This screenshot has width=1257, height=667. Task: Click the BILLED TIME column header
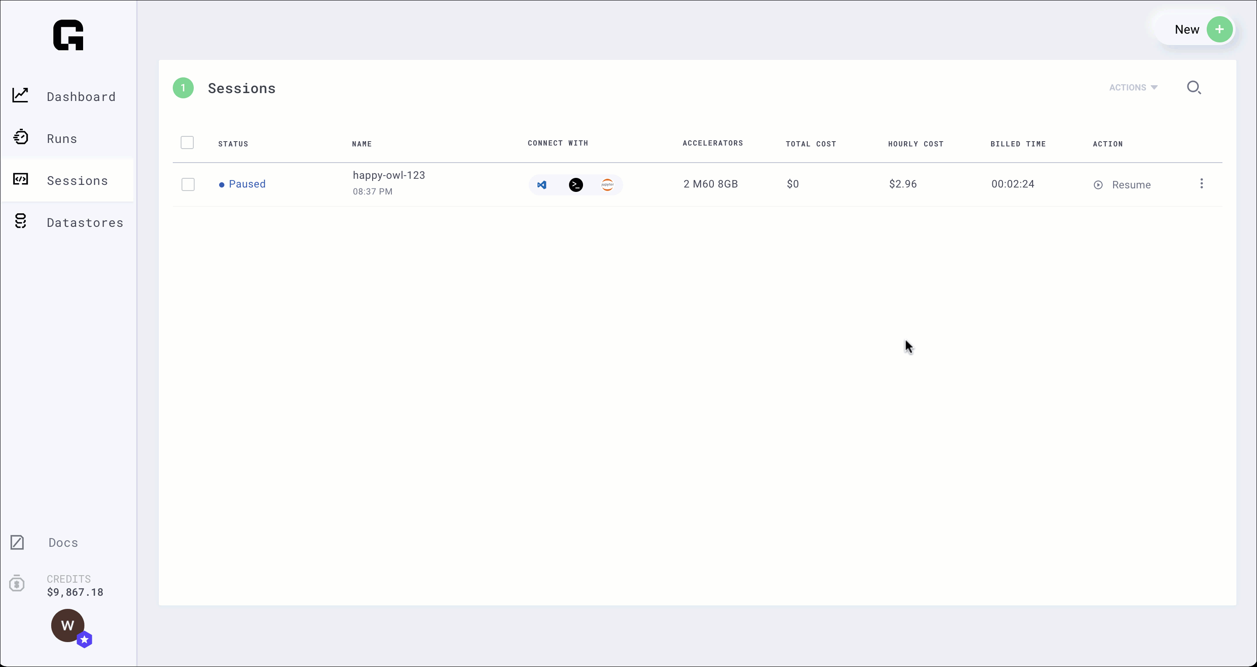(x=1018, y=144)
